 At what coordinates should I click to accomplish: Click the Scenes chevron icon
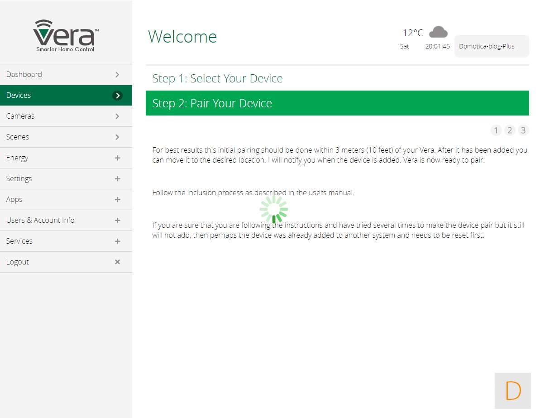117,137
